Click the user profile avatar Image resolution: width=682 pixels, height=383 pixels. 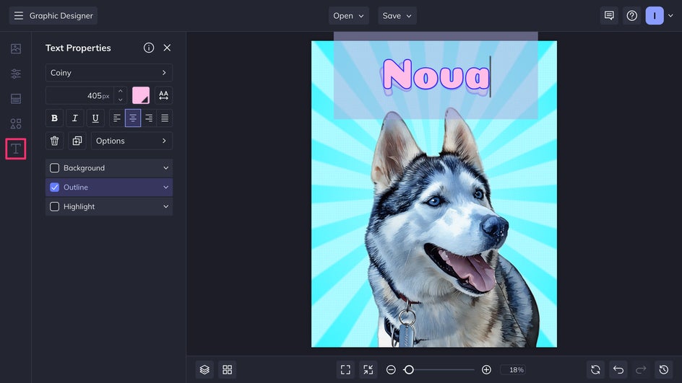coord(655,16)
